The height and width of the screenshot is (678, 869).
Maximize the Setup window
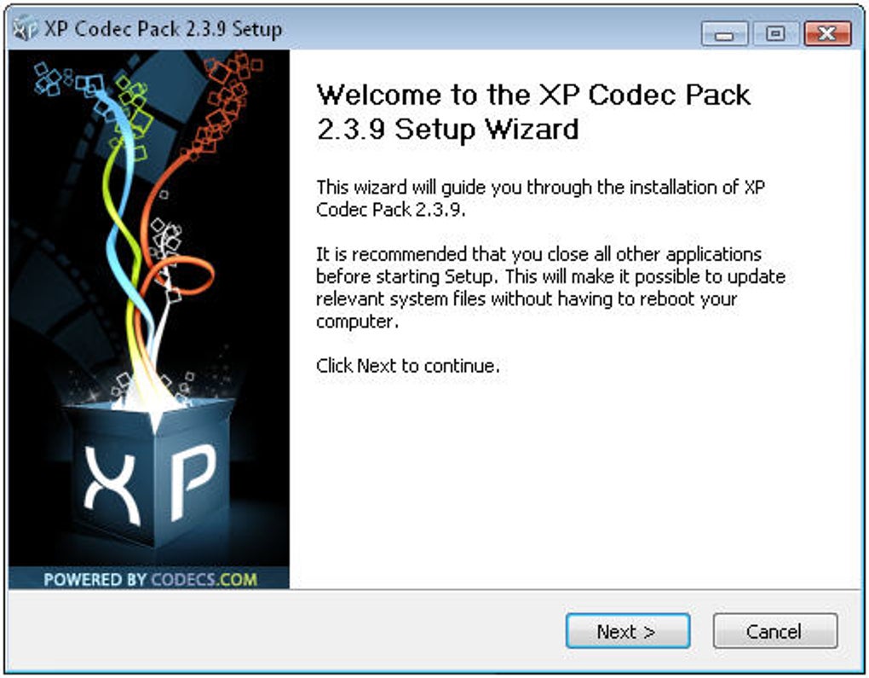pos(775,34)
